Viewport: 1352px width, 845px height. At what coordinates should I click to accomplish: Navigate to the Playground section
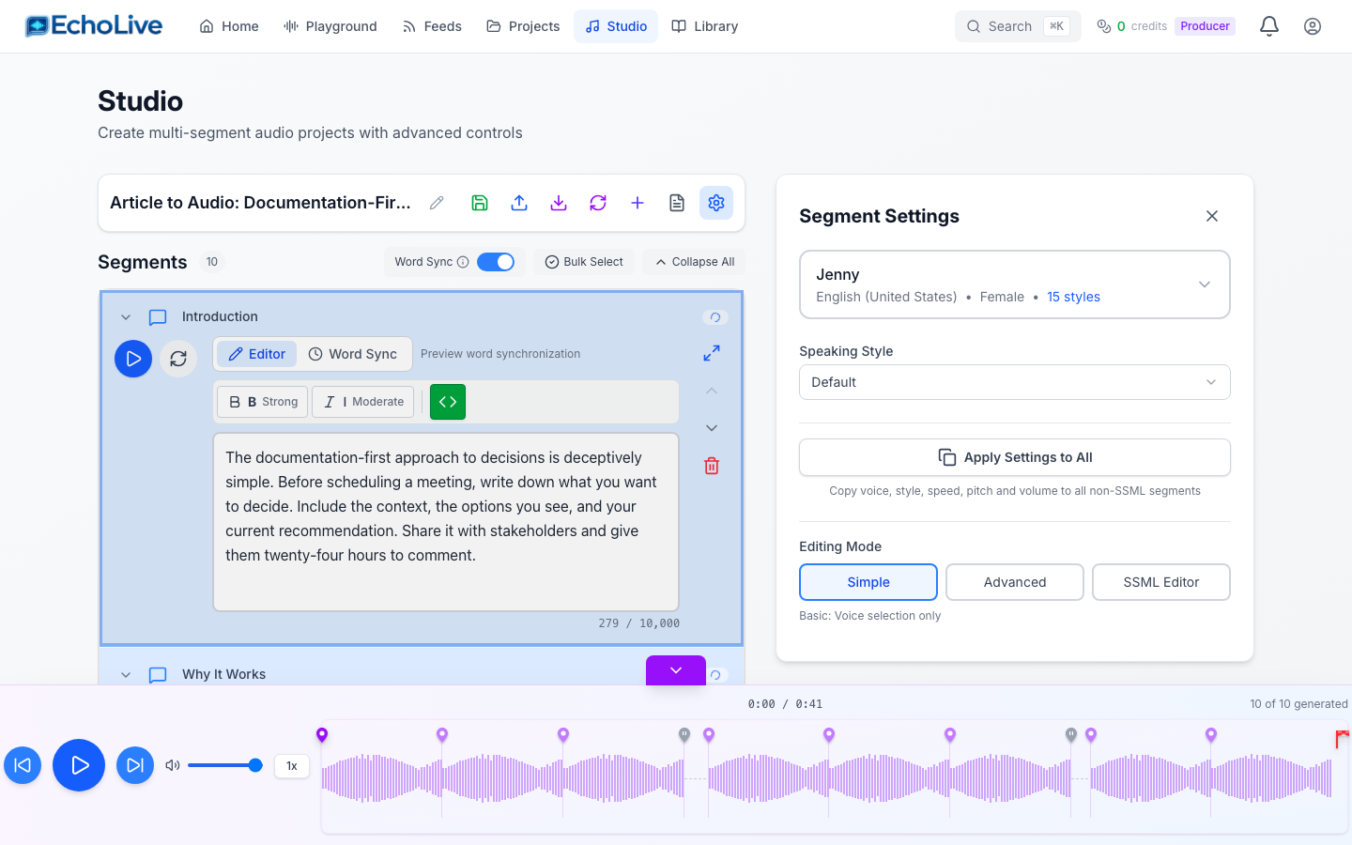[x=330, y=26]
